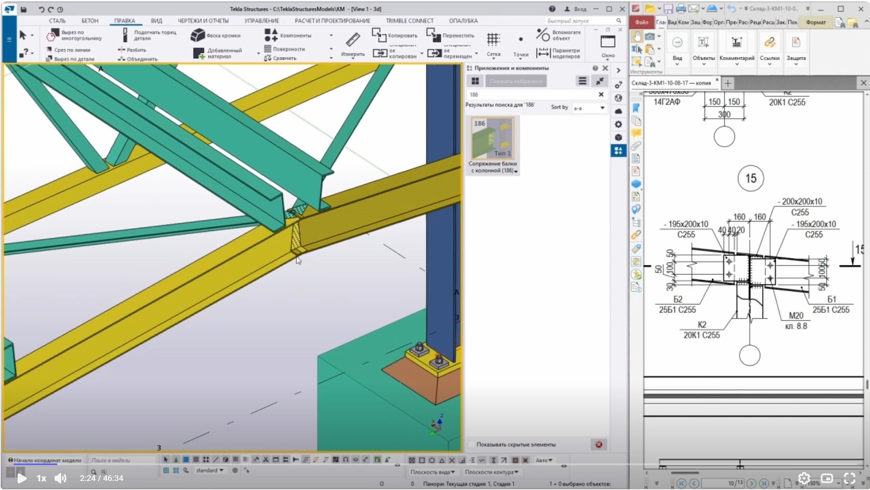Viewport: 870px width, 490px height.
Task: Activate the Measure ruler tool (Измерить)
Action: click(x=353, y=44)
